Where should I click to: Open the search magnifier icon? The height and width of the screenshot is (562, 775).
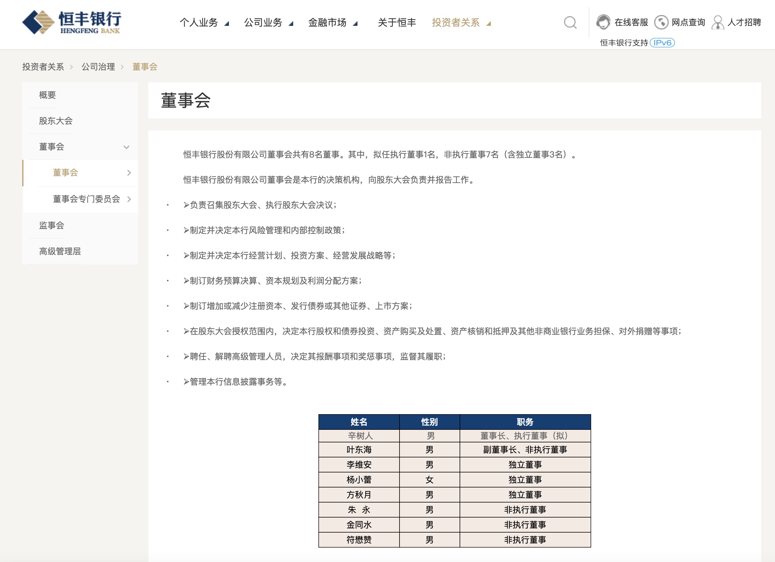click(x=570, y=23)
